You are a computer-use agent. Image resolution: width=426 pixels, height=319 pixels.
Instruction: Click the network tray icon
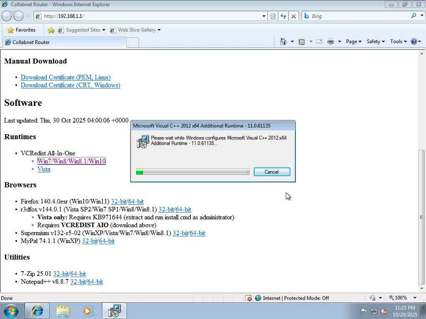point(374,311)
